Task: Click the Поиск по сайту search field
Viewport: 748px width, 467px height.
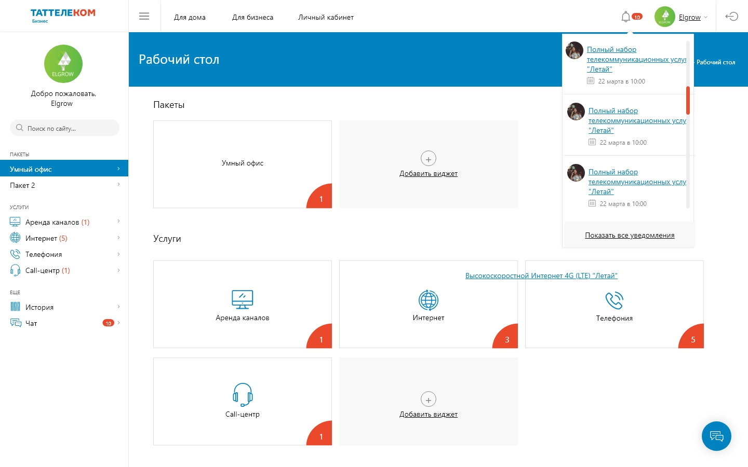Action: [x=64, y=128]
